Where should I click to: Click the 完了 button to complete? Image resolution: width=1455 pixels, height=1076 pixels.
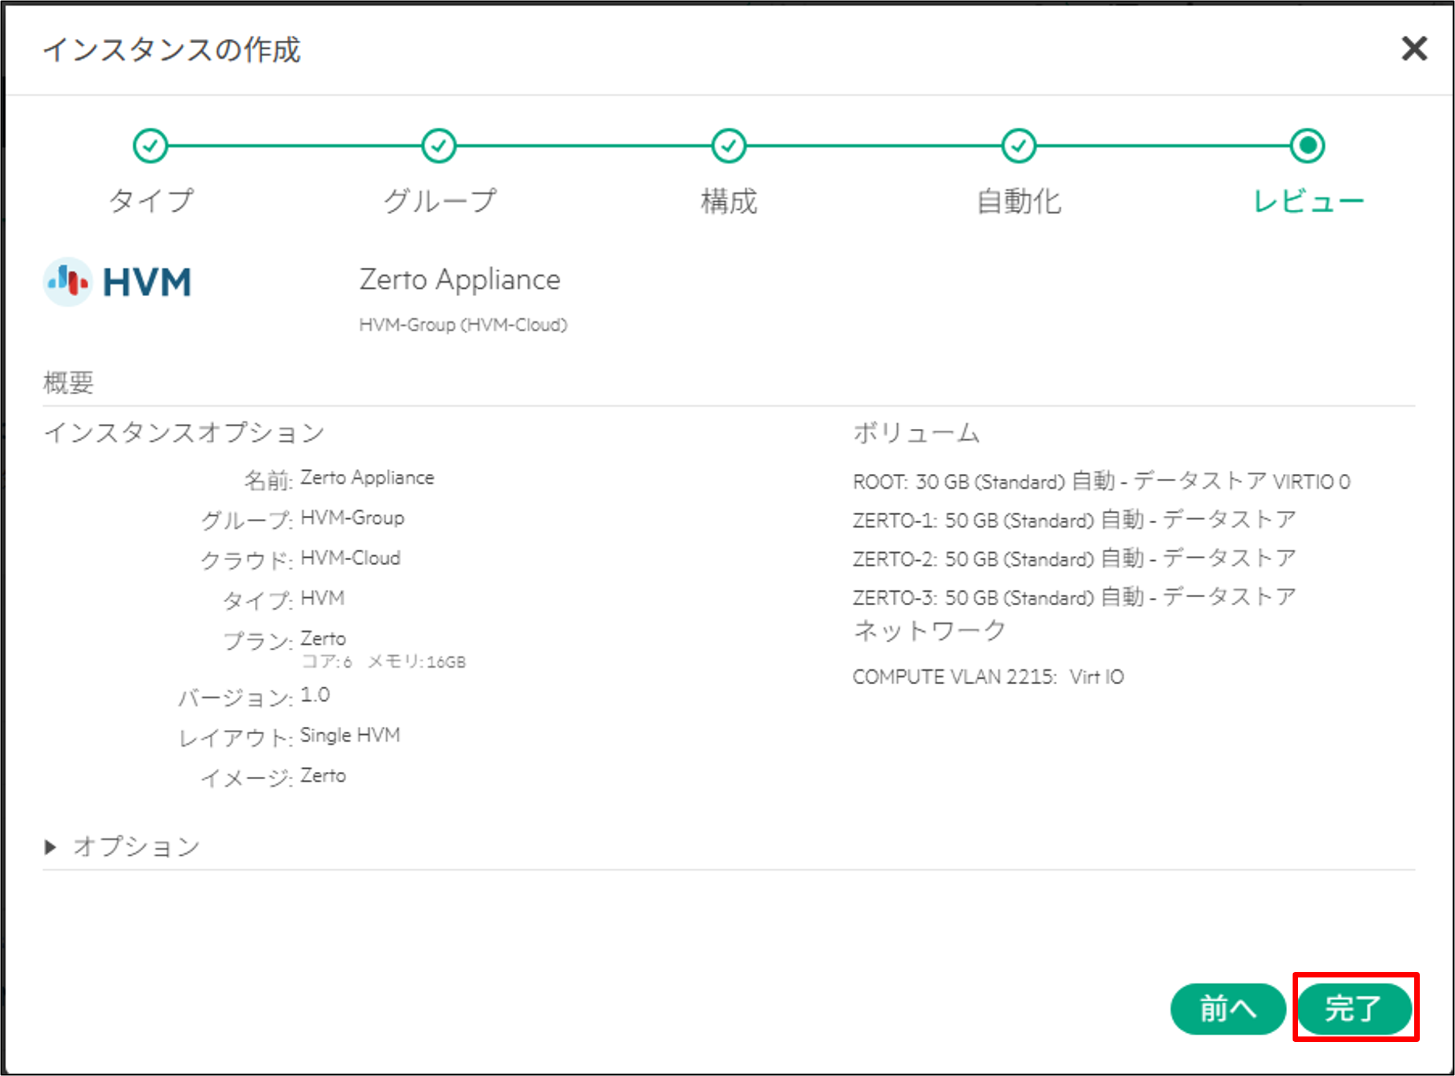pos(1355,1008)
